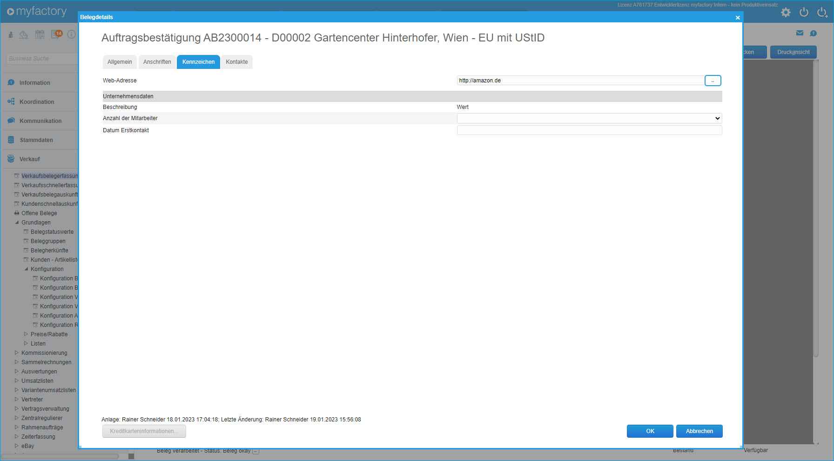Click the Abbrechen button

pyautogui.click(x=699, y=431)
